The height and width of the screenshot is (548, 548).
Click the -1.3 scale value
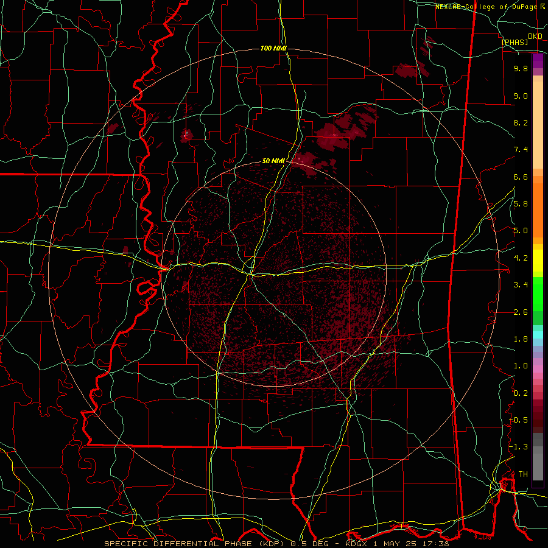(x=518, y=447)
